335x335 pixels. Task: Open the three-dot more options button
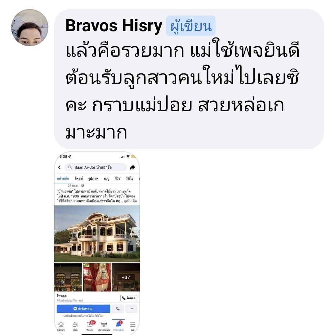131,309
